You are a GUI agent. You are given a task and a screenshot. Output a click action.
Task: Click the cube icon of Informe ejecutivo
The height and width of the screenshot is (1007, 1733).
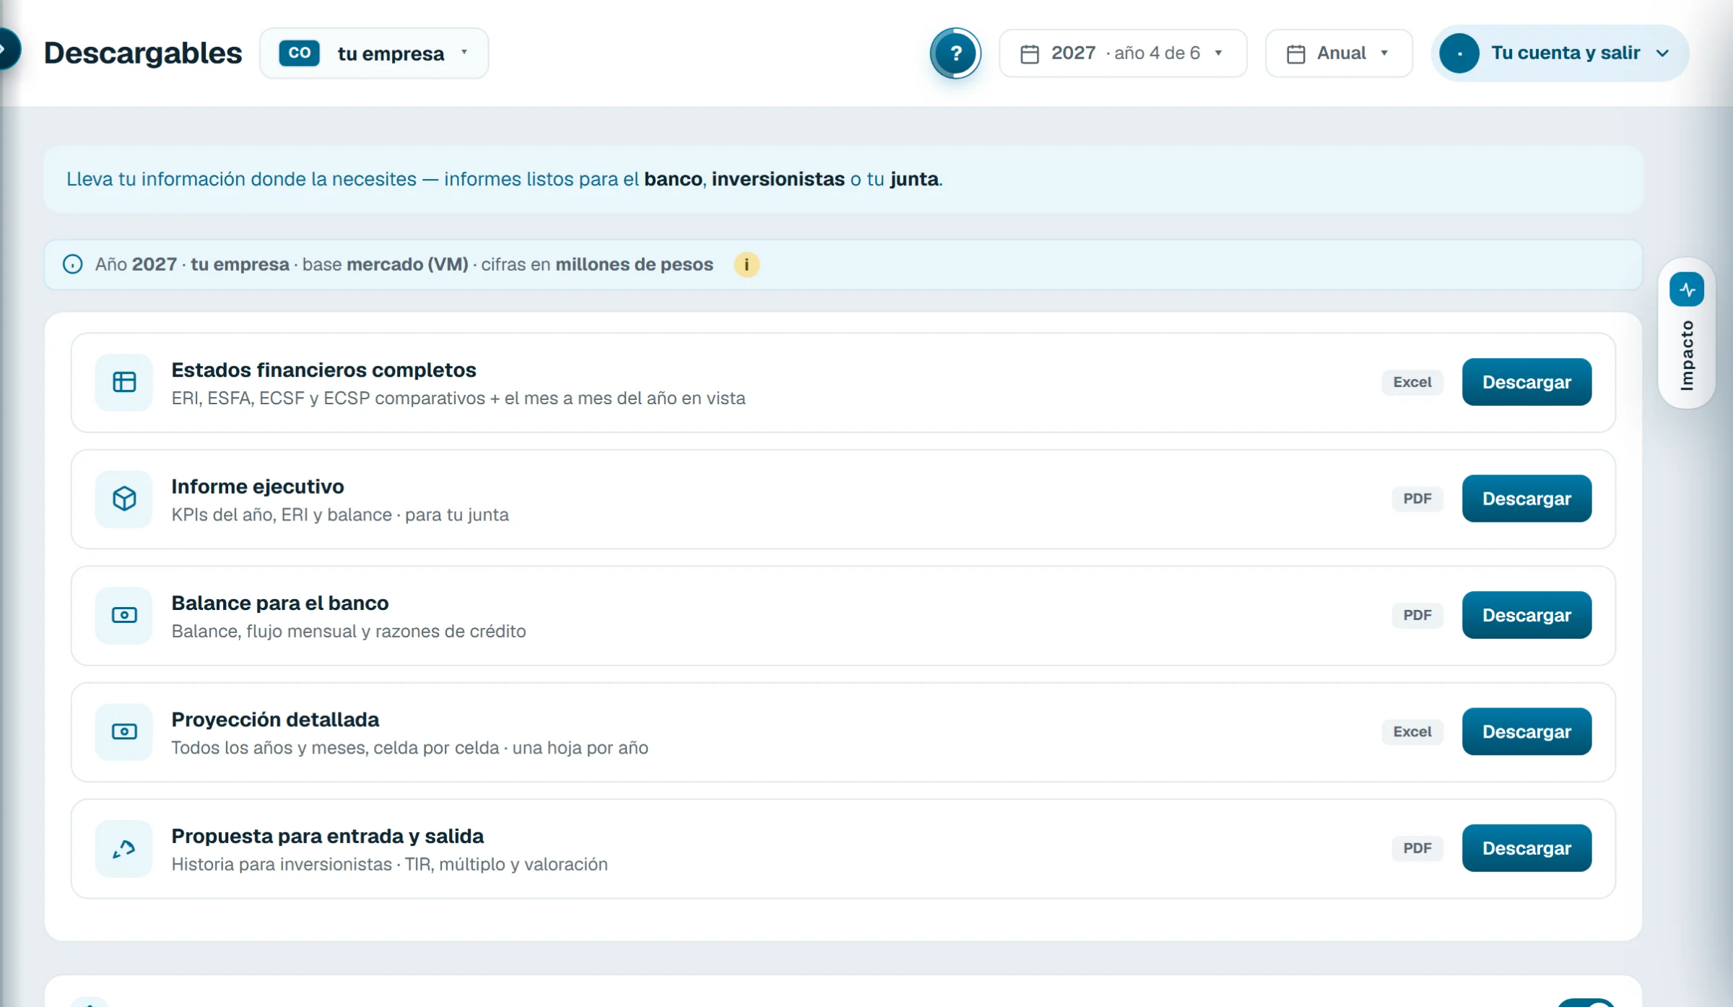tap(124, 499)
